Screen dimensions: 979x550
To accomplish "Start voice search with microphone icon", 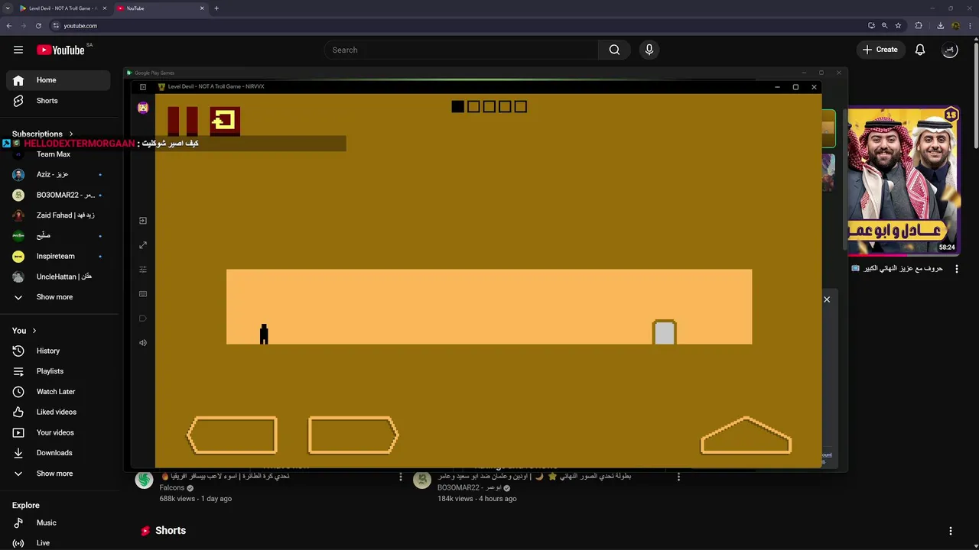I will (x=649, y=50).
